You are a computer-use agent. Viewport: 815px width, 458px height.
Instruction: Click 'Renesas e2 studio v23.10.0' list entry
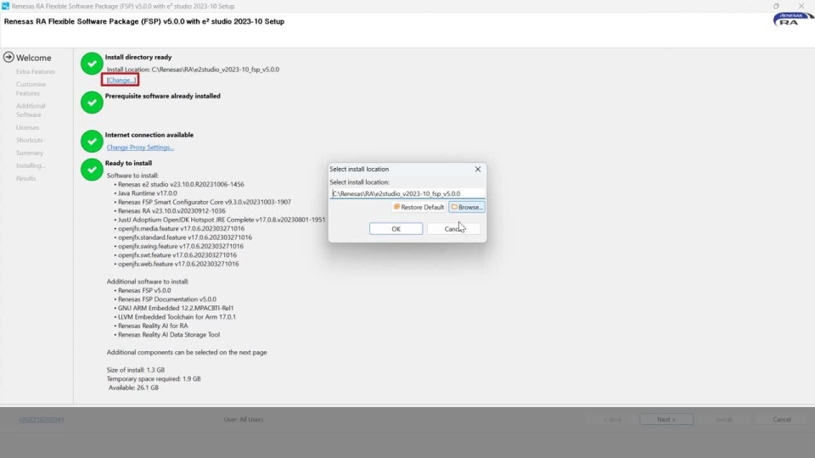click(181, 184)
